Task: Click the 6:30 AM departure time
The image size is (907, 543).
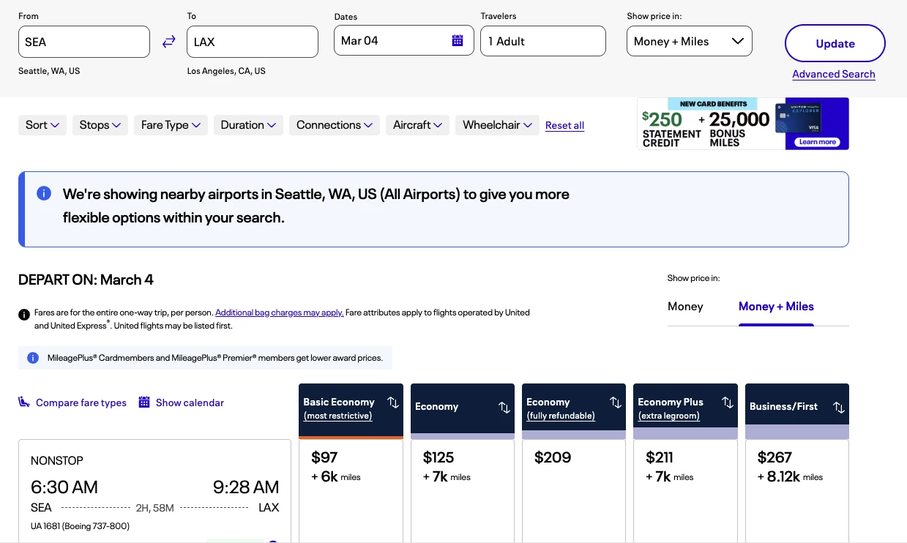Action: tap(64, 487)
